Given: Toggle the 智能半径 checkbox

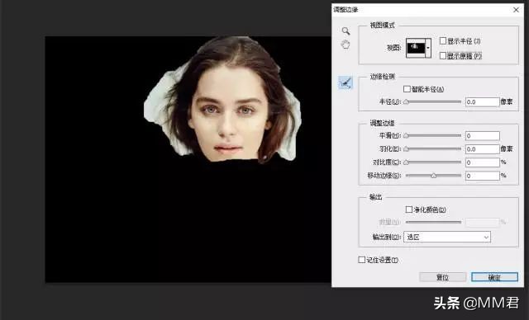Looking at the screenshot, I should (x=407, y=89).
